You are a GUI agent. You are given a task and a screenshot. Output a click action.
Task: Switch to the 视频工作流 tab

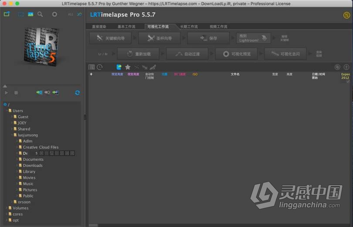(218, 27)
